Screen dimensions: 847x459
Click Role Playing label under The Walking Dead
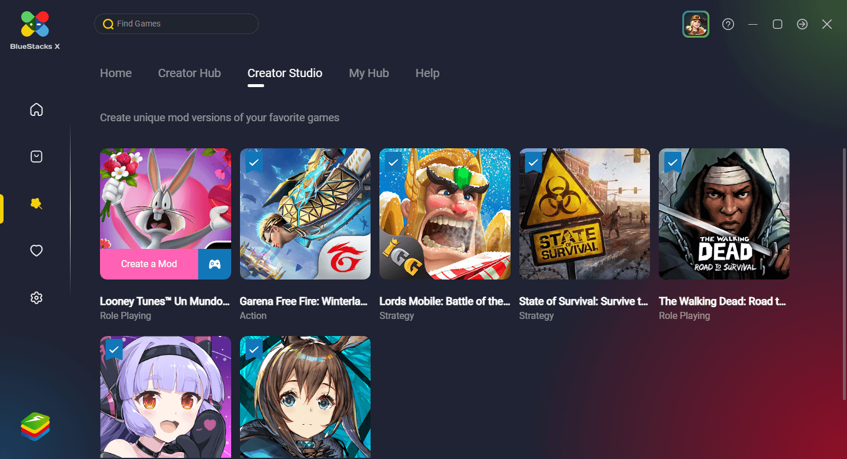(x=684, y=316)
